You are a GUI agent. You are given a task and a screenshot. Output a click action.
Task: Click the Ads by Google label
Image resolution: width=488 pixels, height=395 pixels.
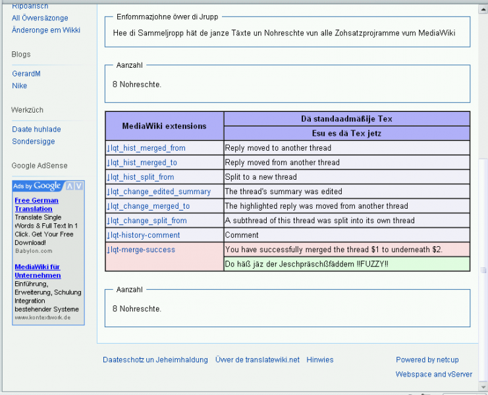37,186
